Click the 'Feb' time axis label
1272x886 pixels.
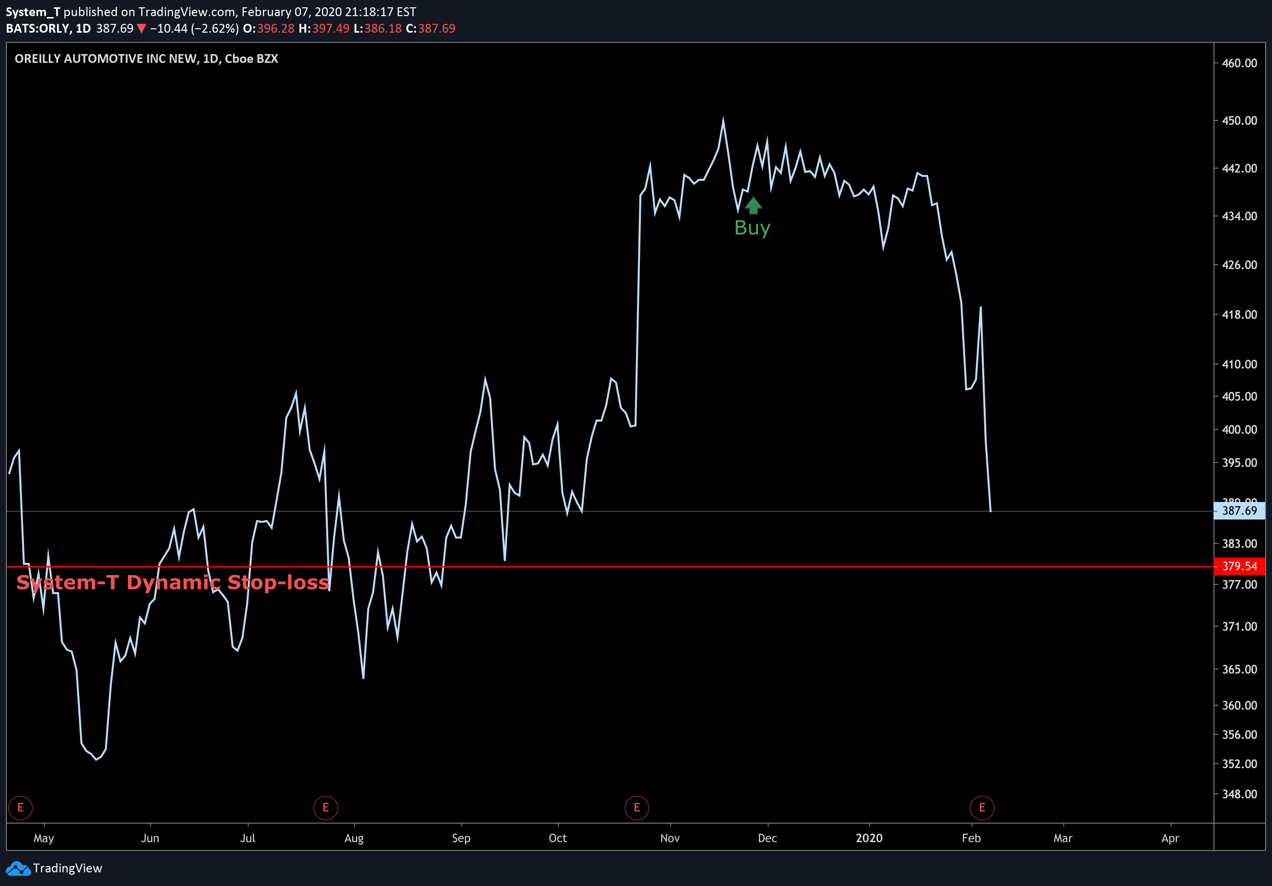(972, 838)
